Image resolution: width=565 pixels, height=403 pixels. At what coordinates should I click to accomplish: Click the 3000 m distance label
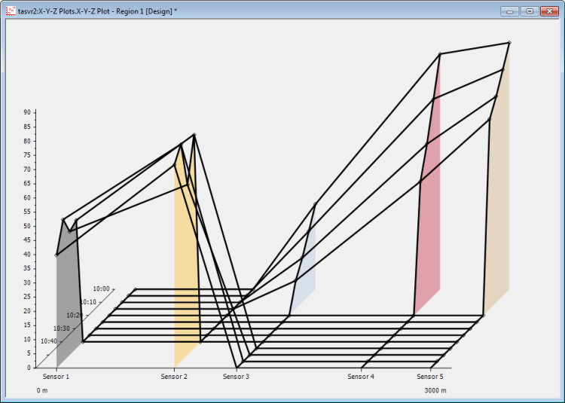click(435, 391)
